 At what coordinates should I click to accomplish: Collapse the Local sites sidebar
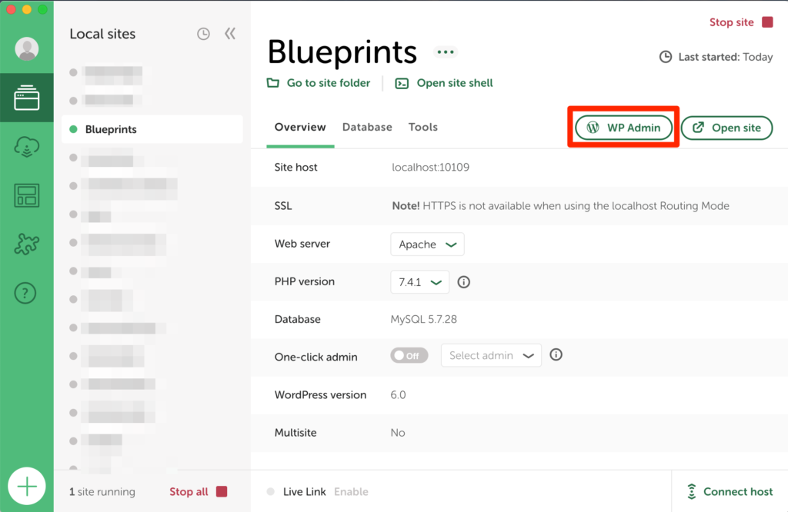[x=230, y=34]
